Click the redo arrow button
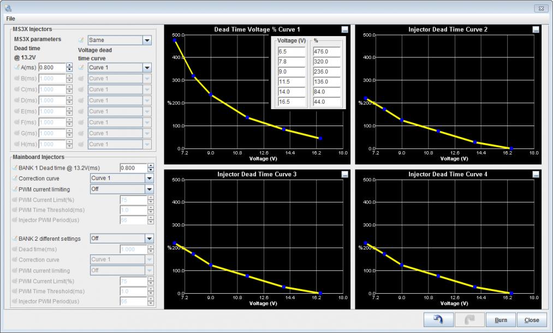 pos(469,320)
